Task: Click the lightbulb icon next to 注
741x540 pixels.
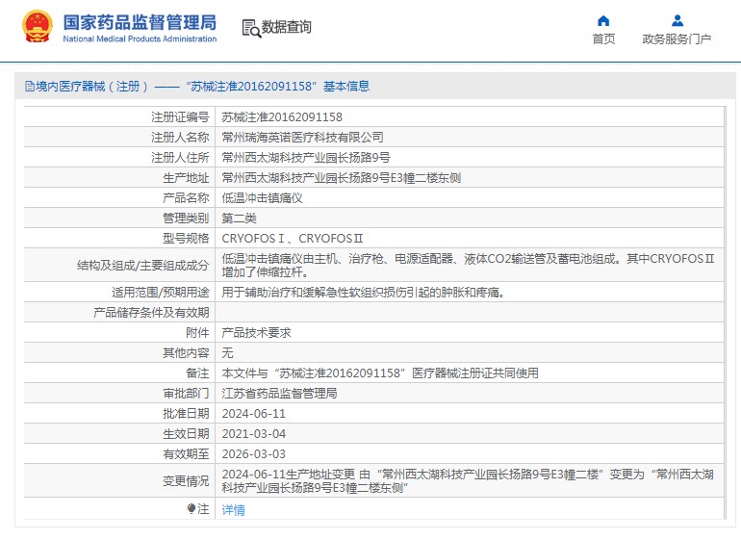Action: (191, 509)
